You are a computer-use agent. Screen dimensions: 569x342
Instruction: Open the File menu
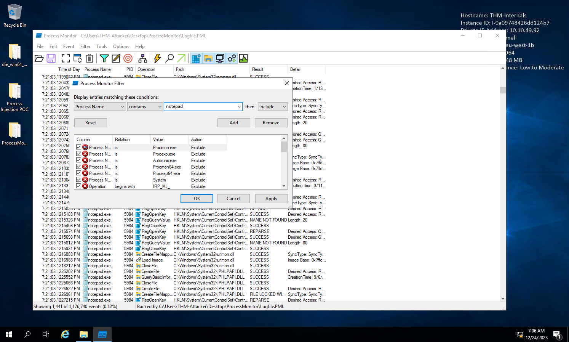(x=40, y=47)
